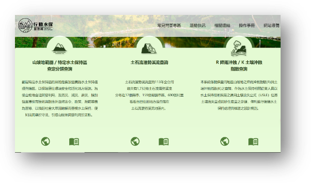The image size is (311, 183).
Task: Open manual book icon under 山坡地範圍 card
Action: pyautogui.click(x=74, y=141)
